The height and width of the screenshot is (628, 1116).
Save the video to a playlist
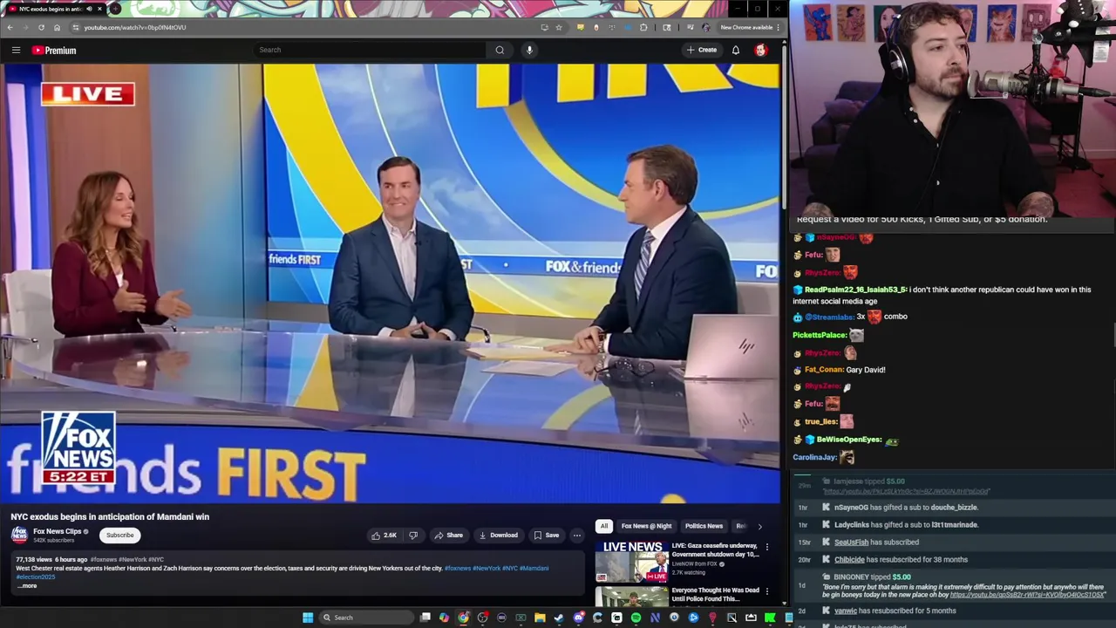(546, 535)
